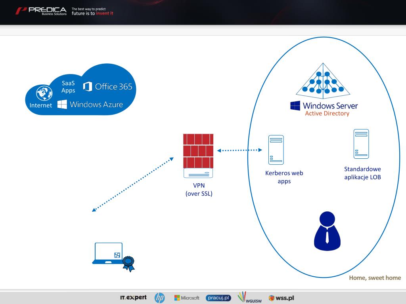
Task: Click the 'SaaS Apps' label
Action: coord(68,87)
